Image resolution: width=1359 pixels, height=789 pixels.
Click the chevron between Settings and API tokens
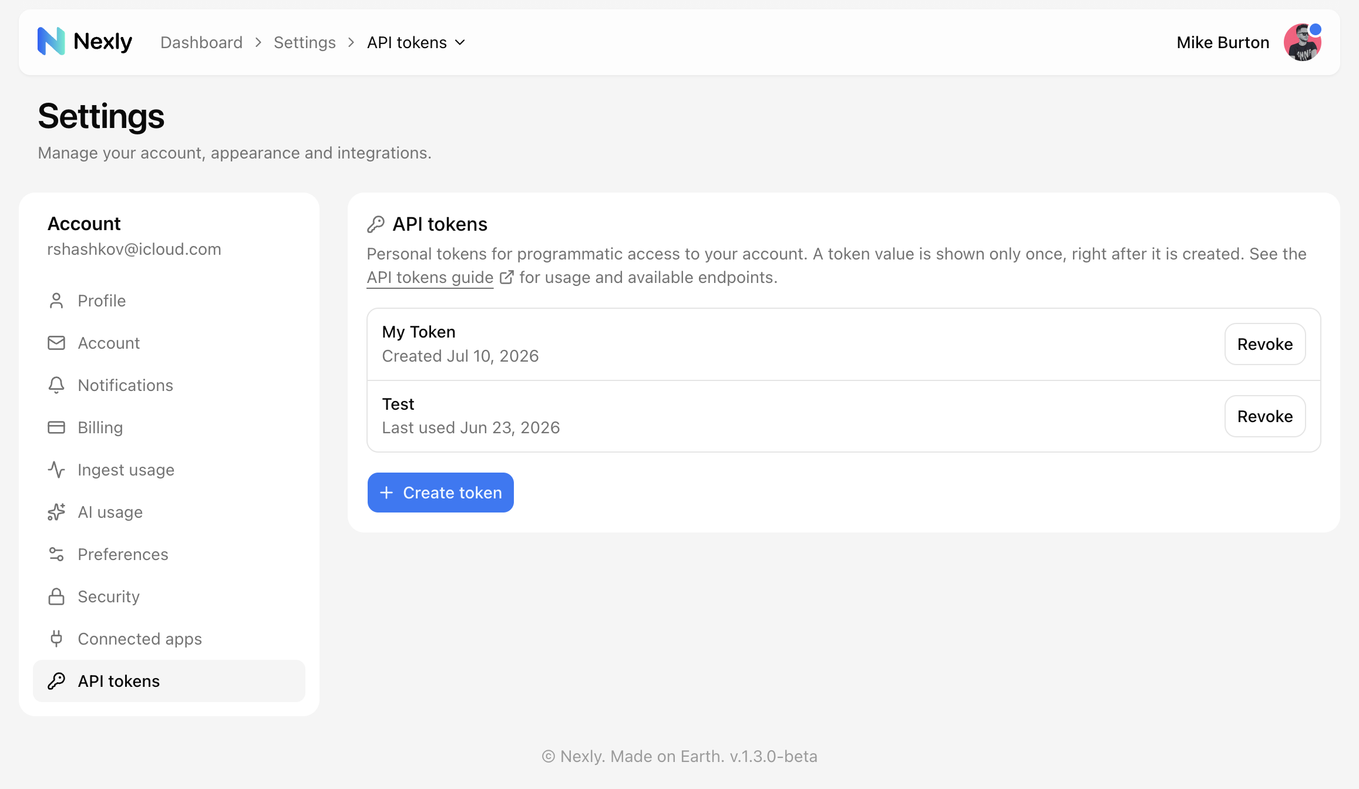click(351, 42)
